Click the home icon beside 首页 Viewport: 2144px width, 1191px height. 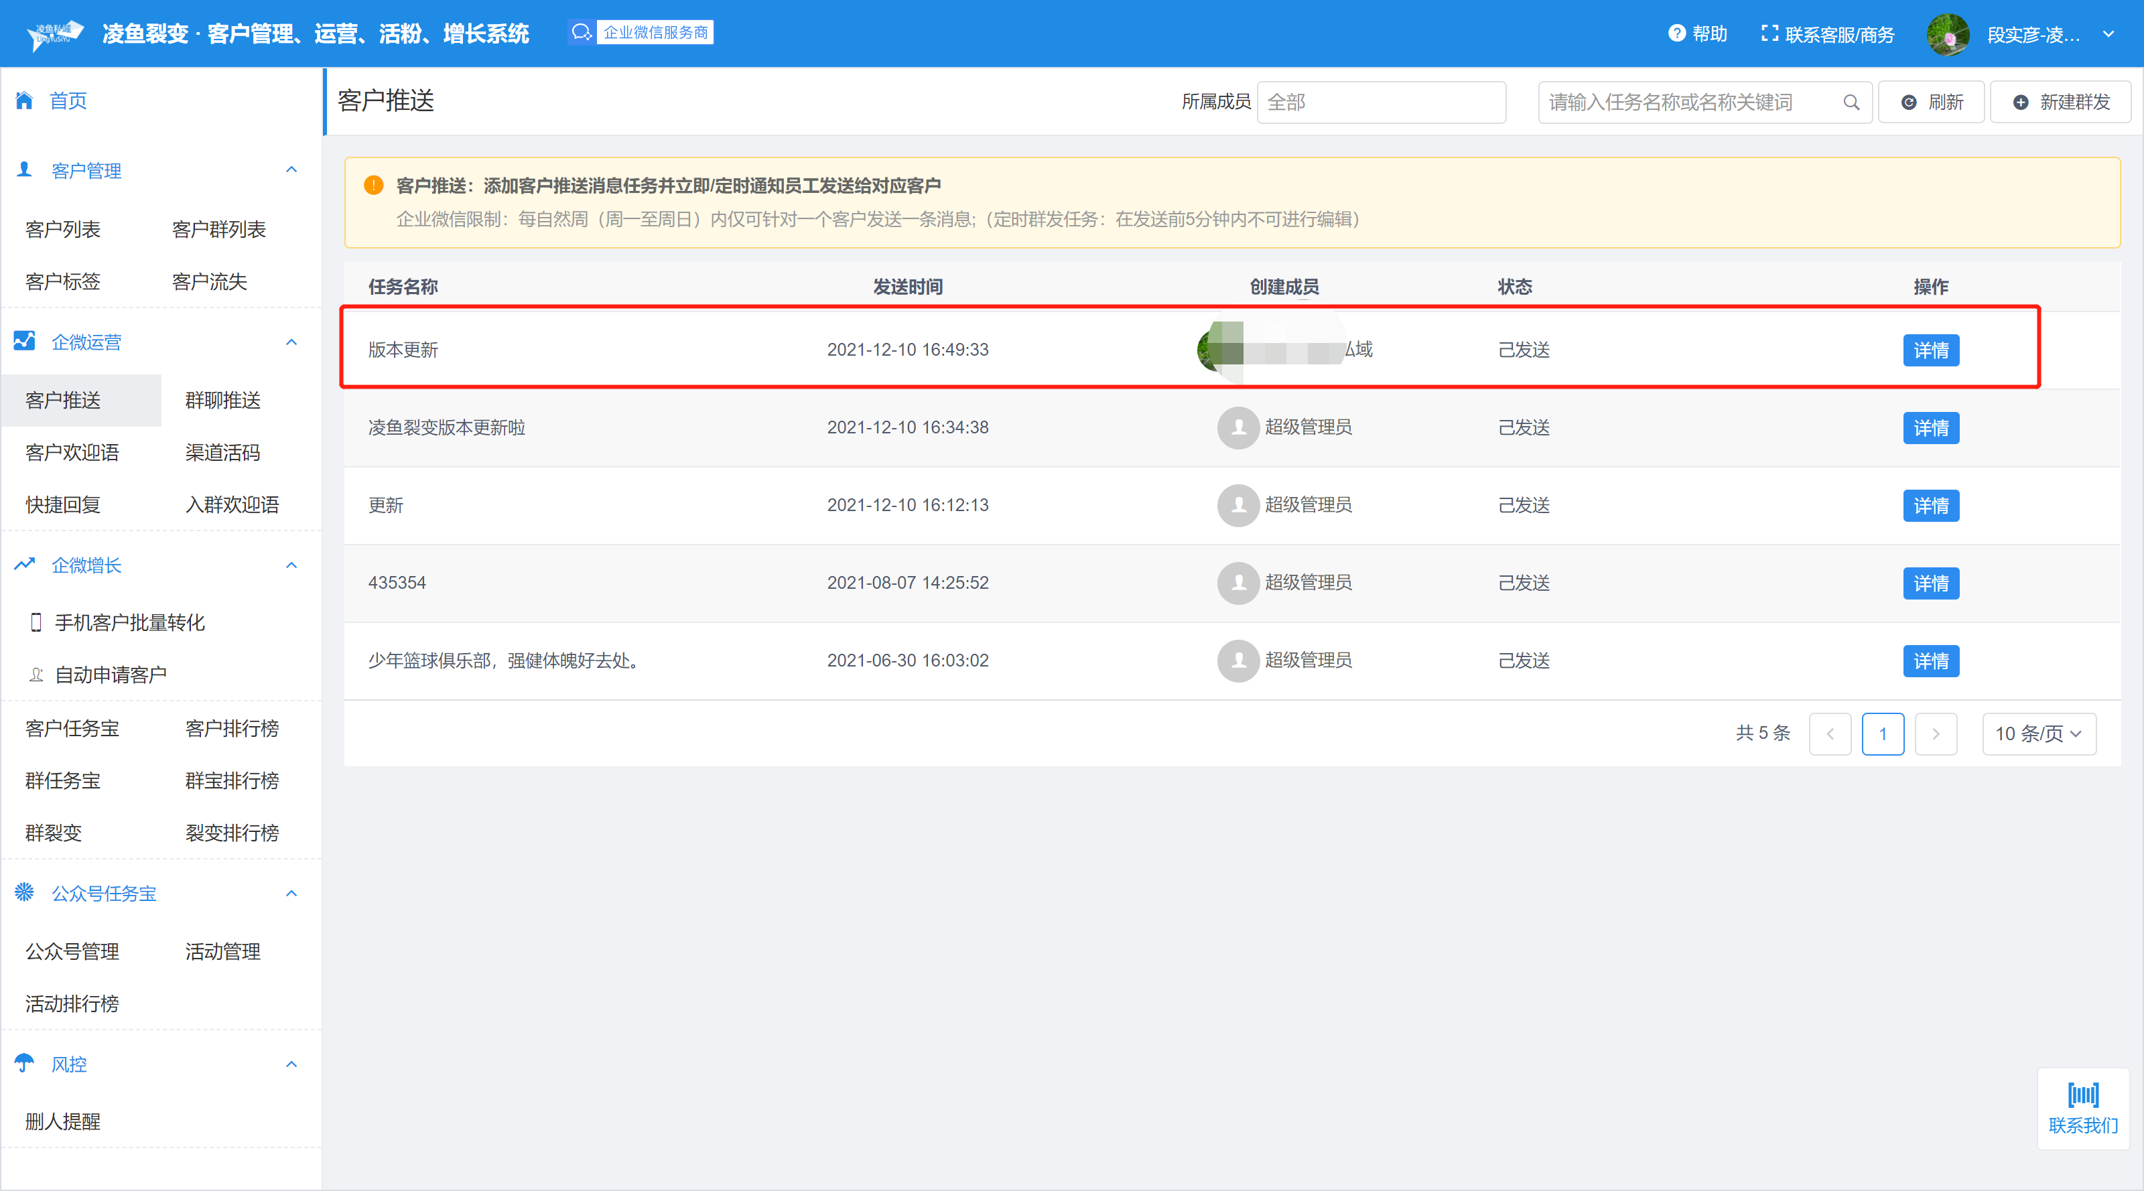[24, 100]
